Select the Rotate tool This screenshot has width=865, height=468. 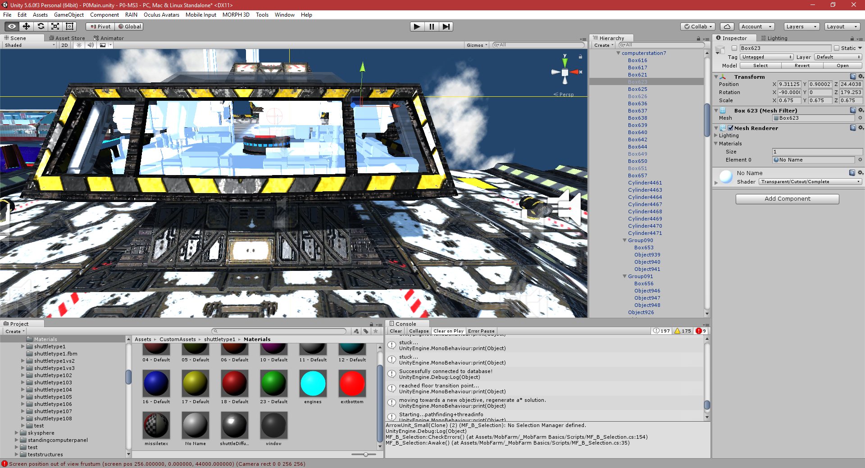tap(41, 26)
